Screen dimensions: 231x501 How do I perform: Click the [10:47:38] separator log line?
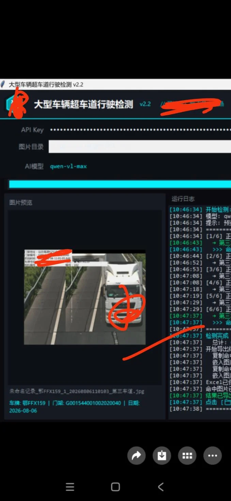(200, 409)
